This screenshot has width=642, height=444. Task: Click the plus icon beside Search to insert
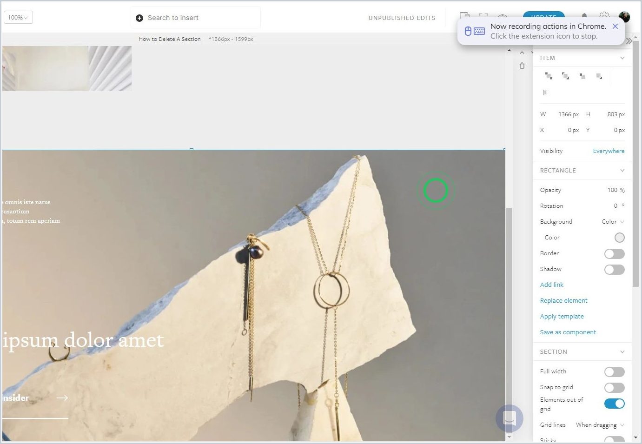click(x=139, y=18)
